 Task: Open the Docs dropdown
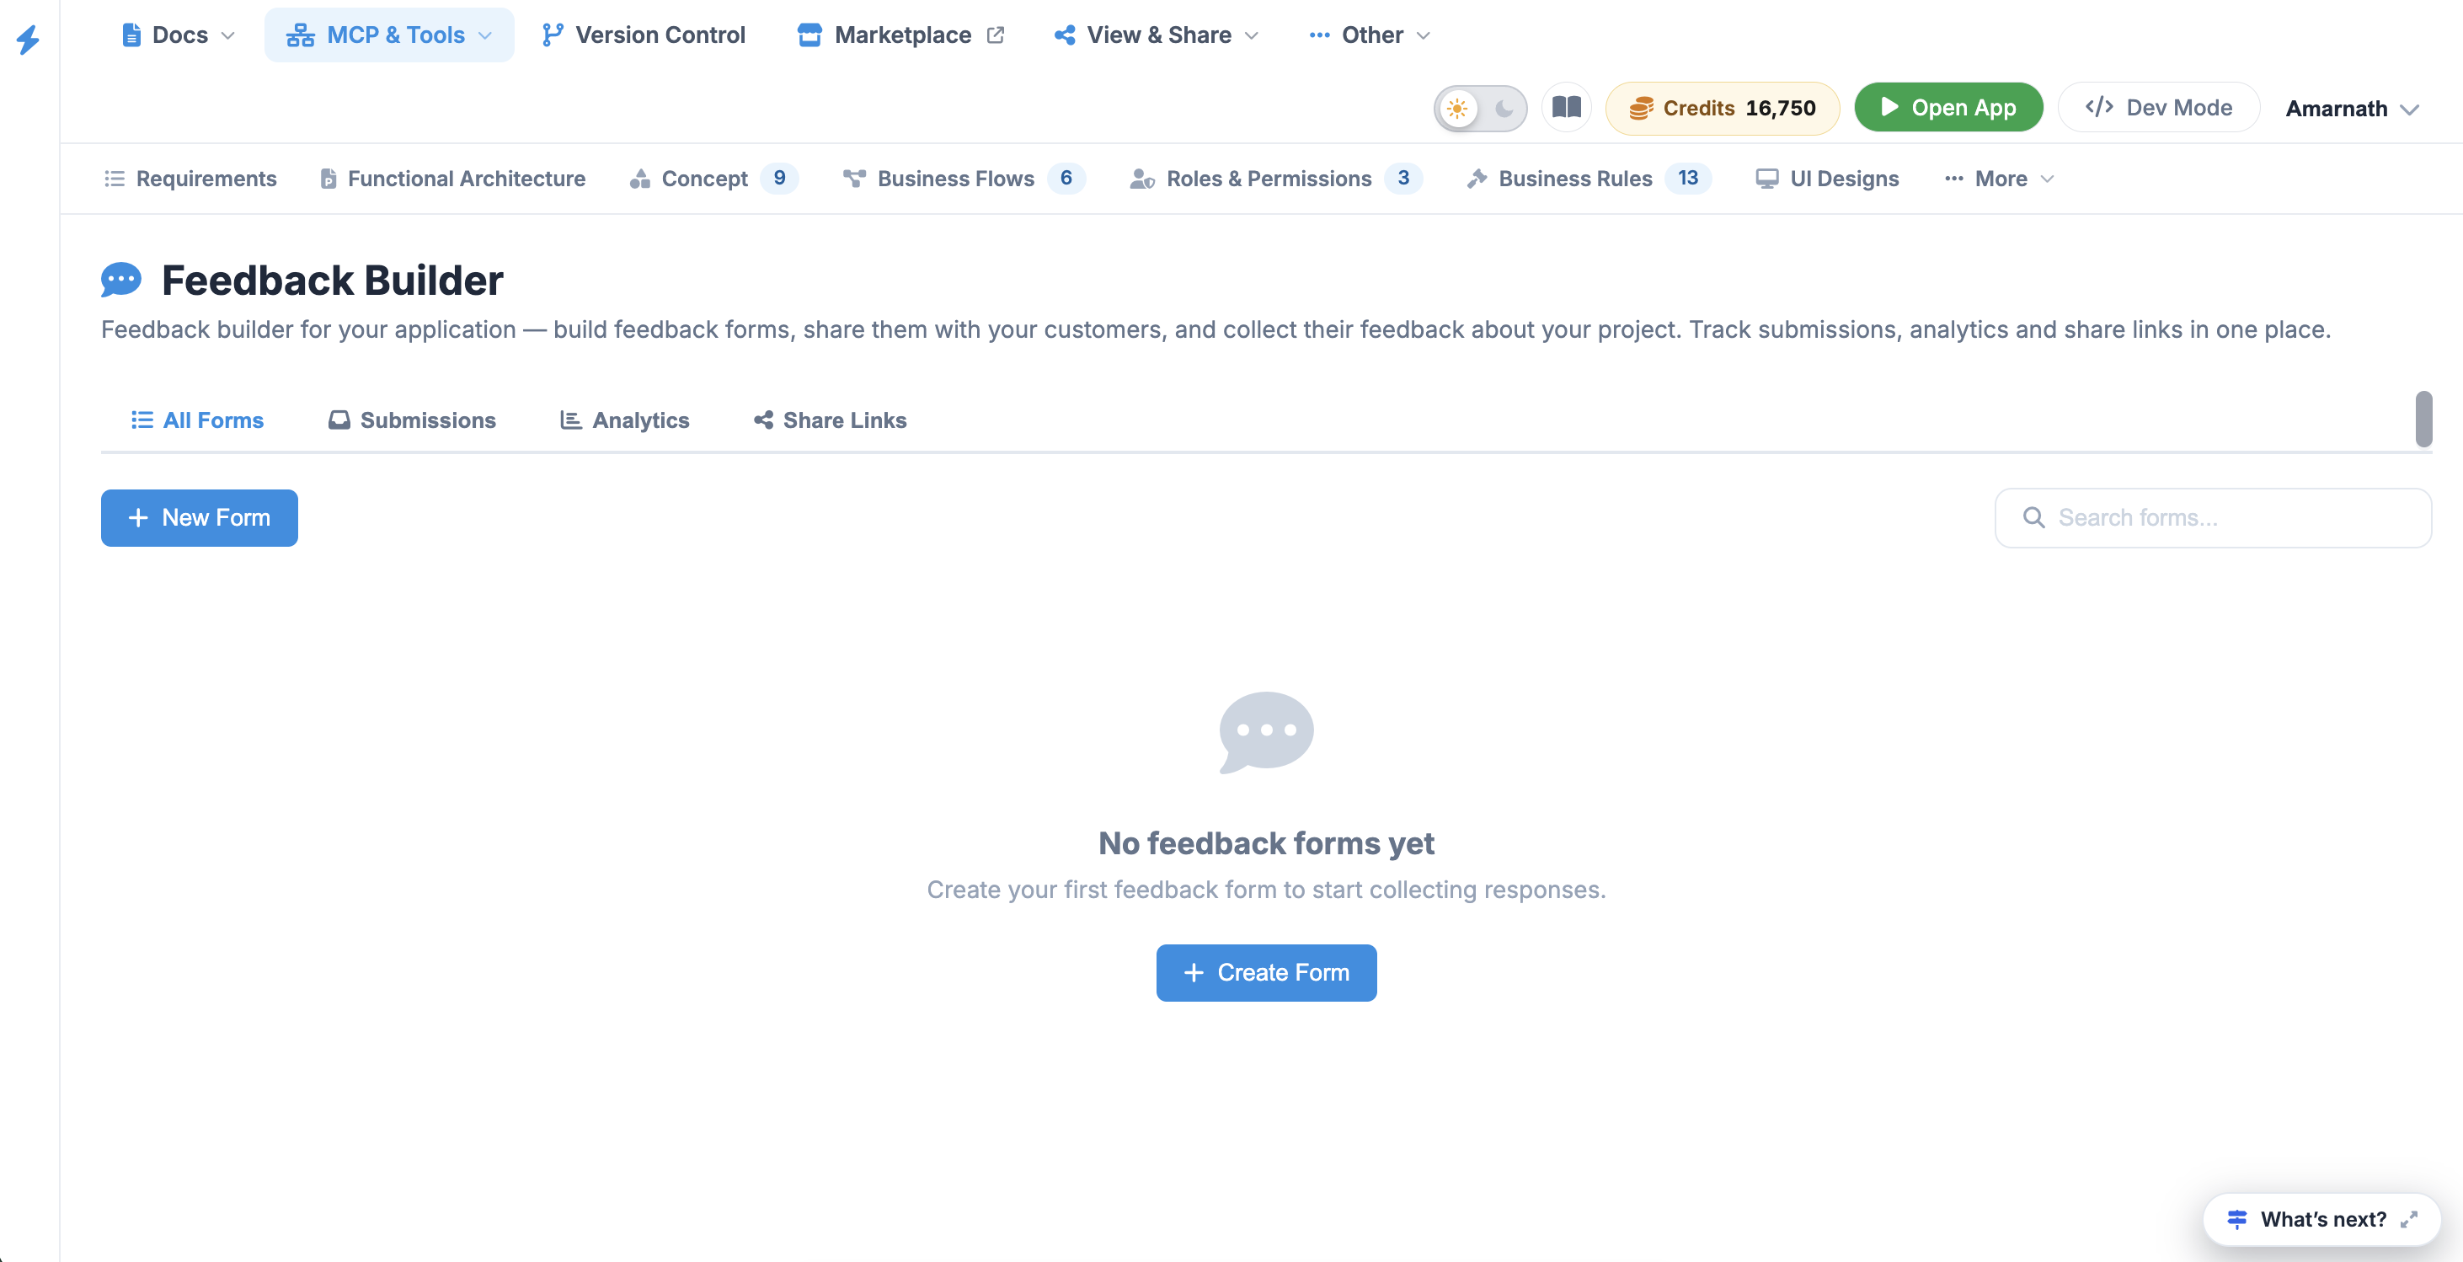(x=178, y=35)
